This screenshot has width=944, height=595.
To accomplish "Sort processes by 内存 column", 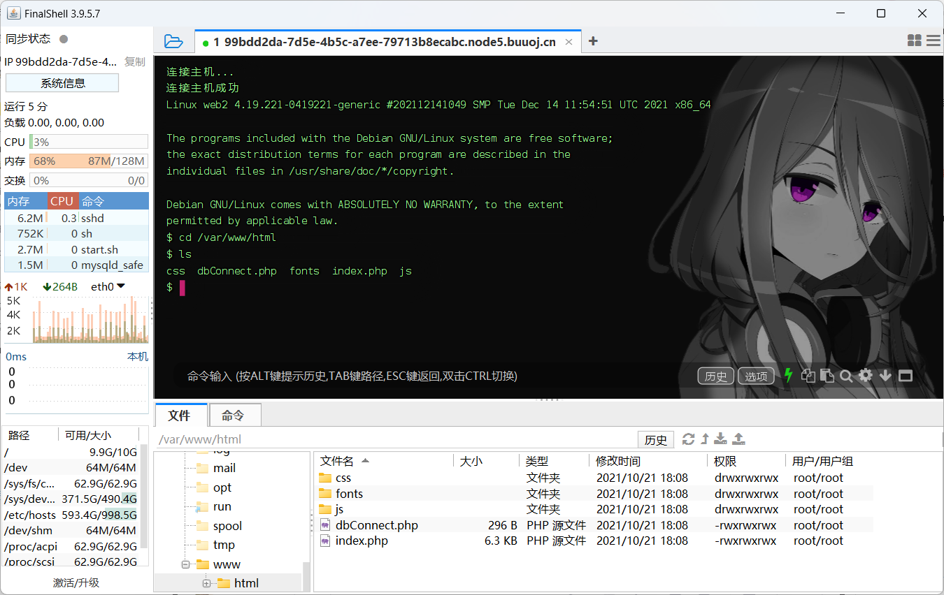I will click(26, 201).
